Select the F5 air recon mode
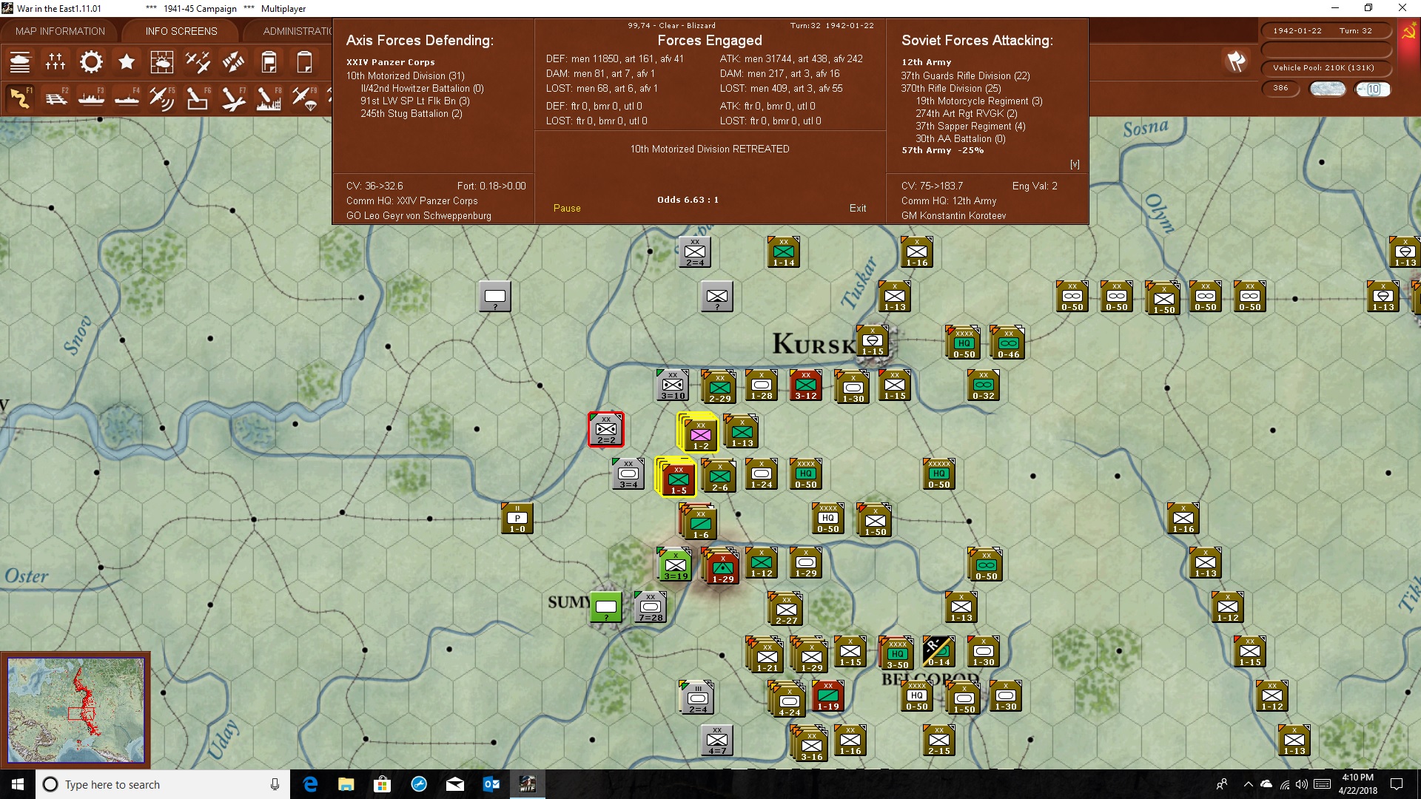1421x799 pixels. tap(162, 98)
